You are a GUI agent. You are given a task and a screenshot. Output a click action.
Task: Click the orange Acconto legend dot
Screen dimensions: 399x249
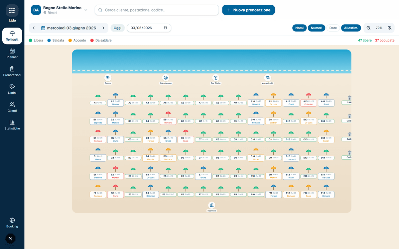(x=70, y=41)
